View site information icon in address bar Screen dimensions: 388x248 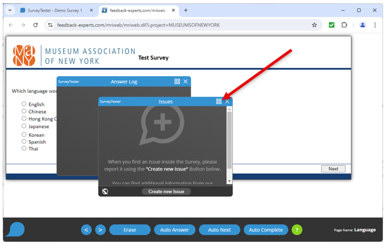point(50,25)
